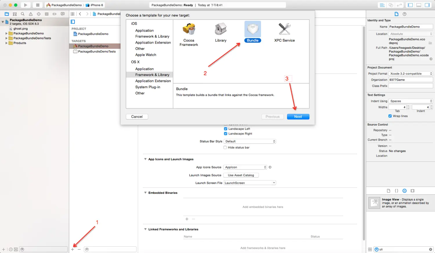Open Project Format dropdown

pyautogui.click(x=411, y=73)
